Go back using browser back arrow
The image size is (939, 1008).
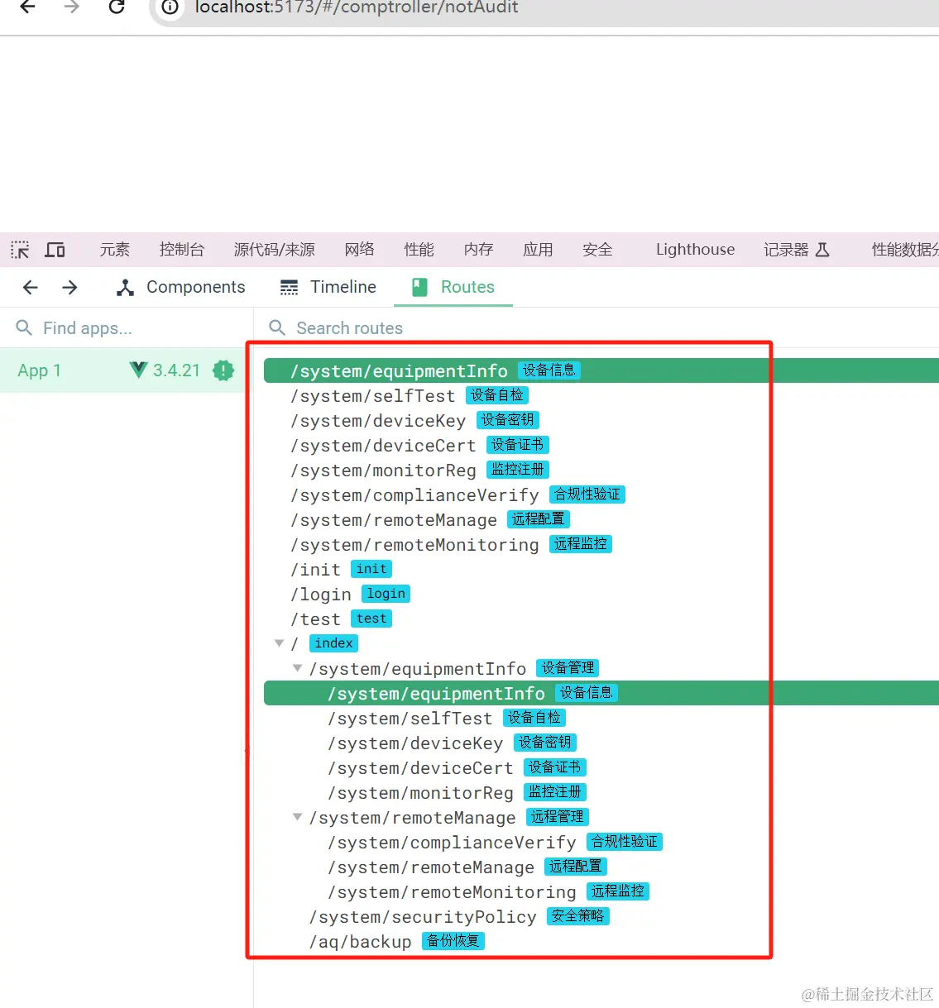pyautogui.click(x=28, y=7)
